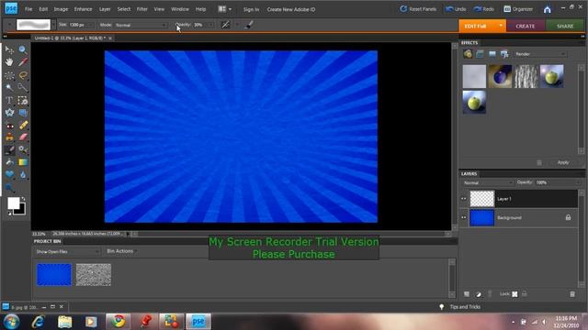The image size is (588, 330).
Task: Toggle lock all layer button
Action: [x=525, y=294]
